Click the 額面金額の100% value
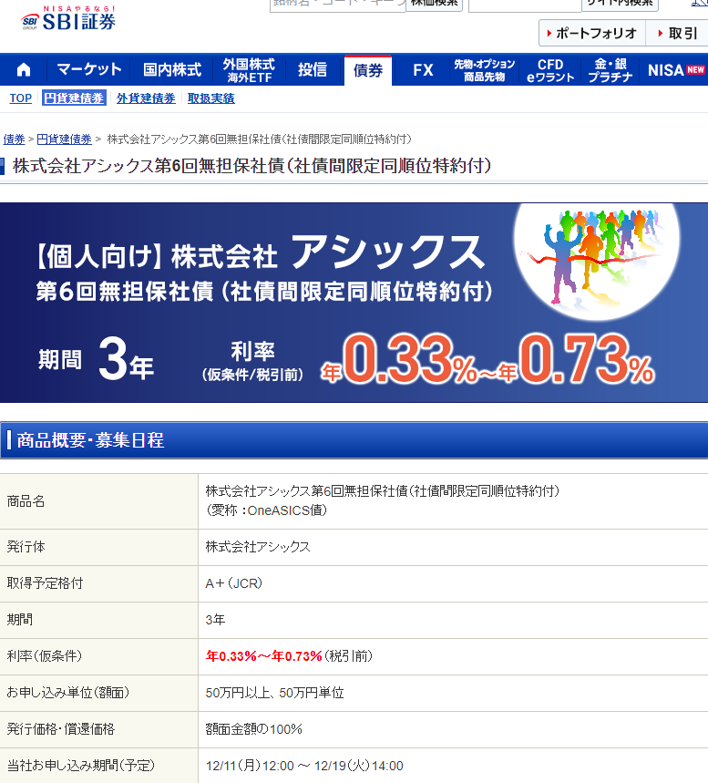 253,729
